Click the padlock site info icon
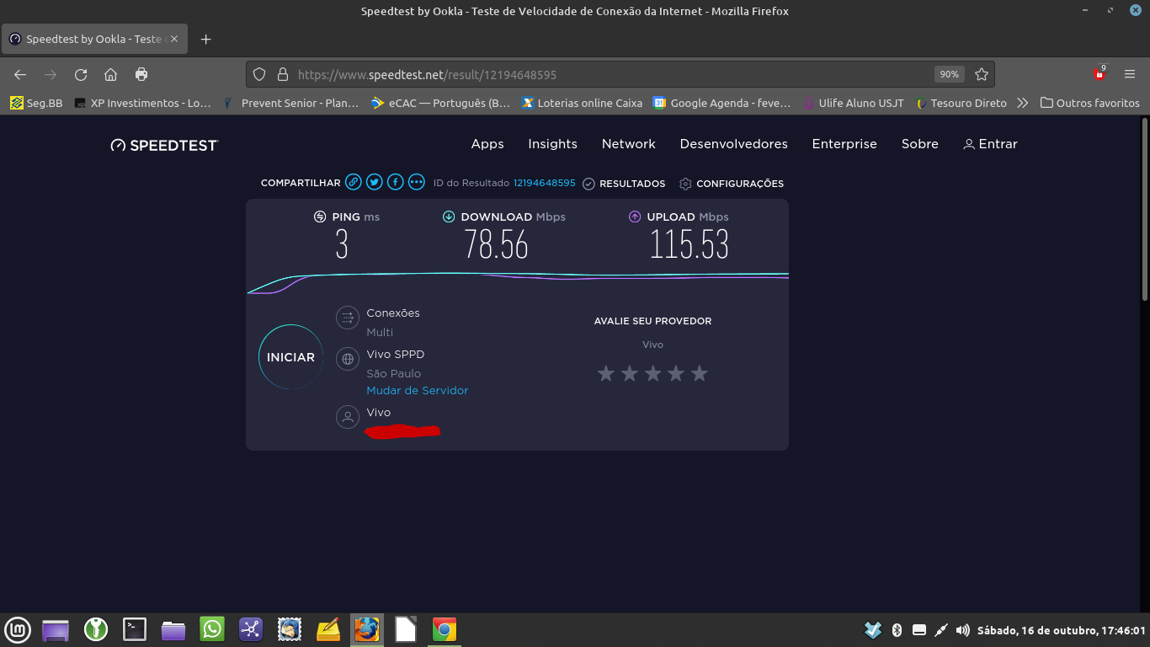 282,74
